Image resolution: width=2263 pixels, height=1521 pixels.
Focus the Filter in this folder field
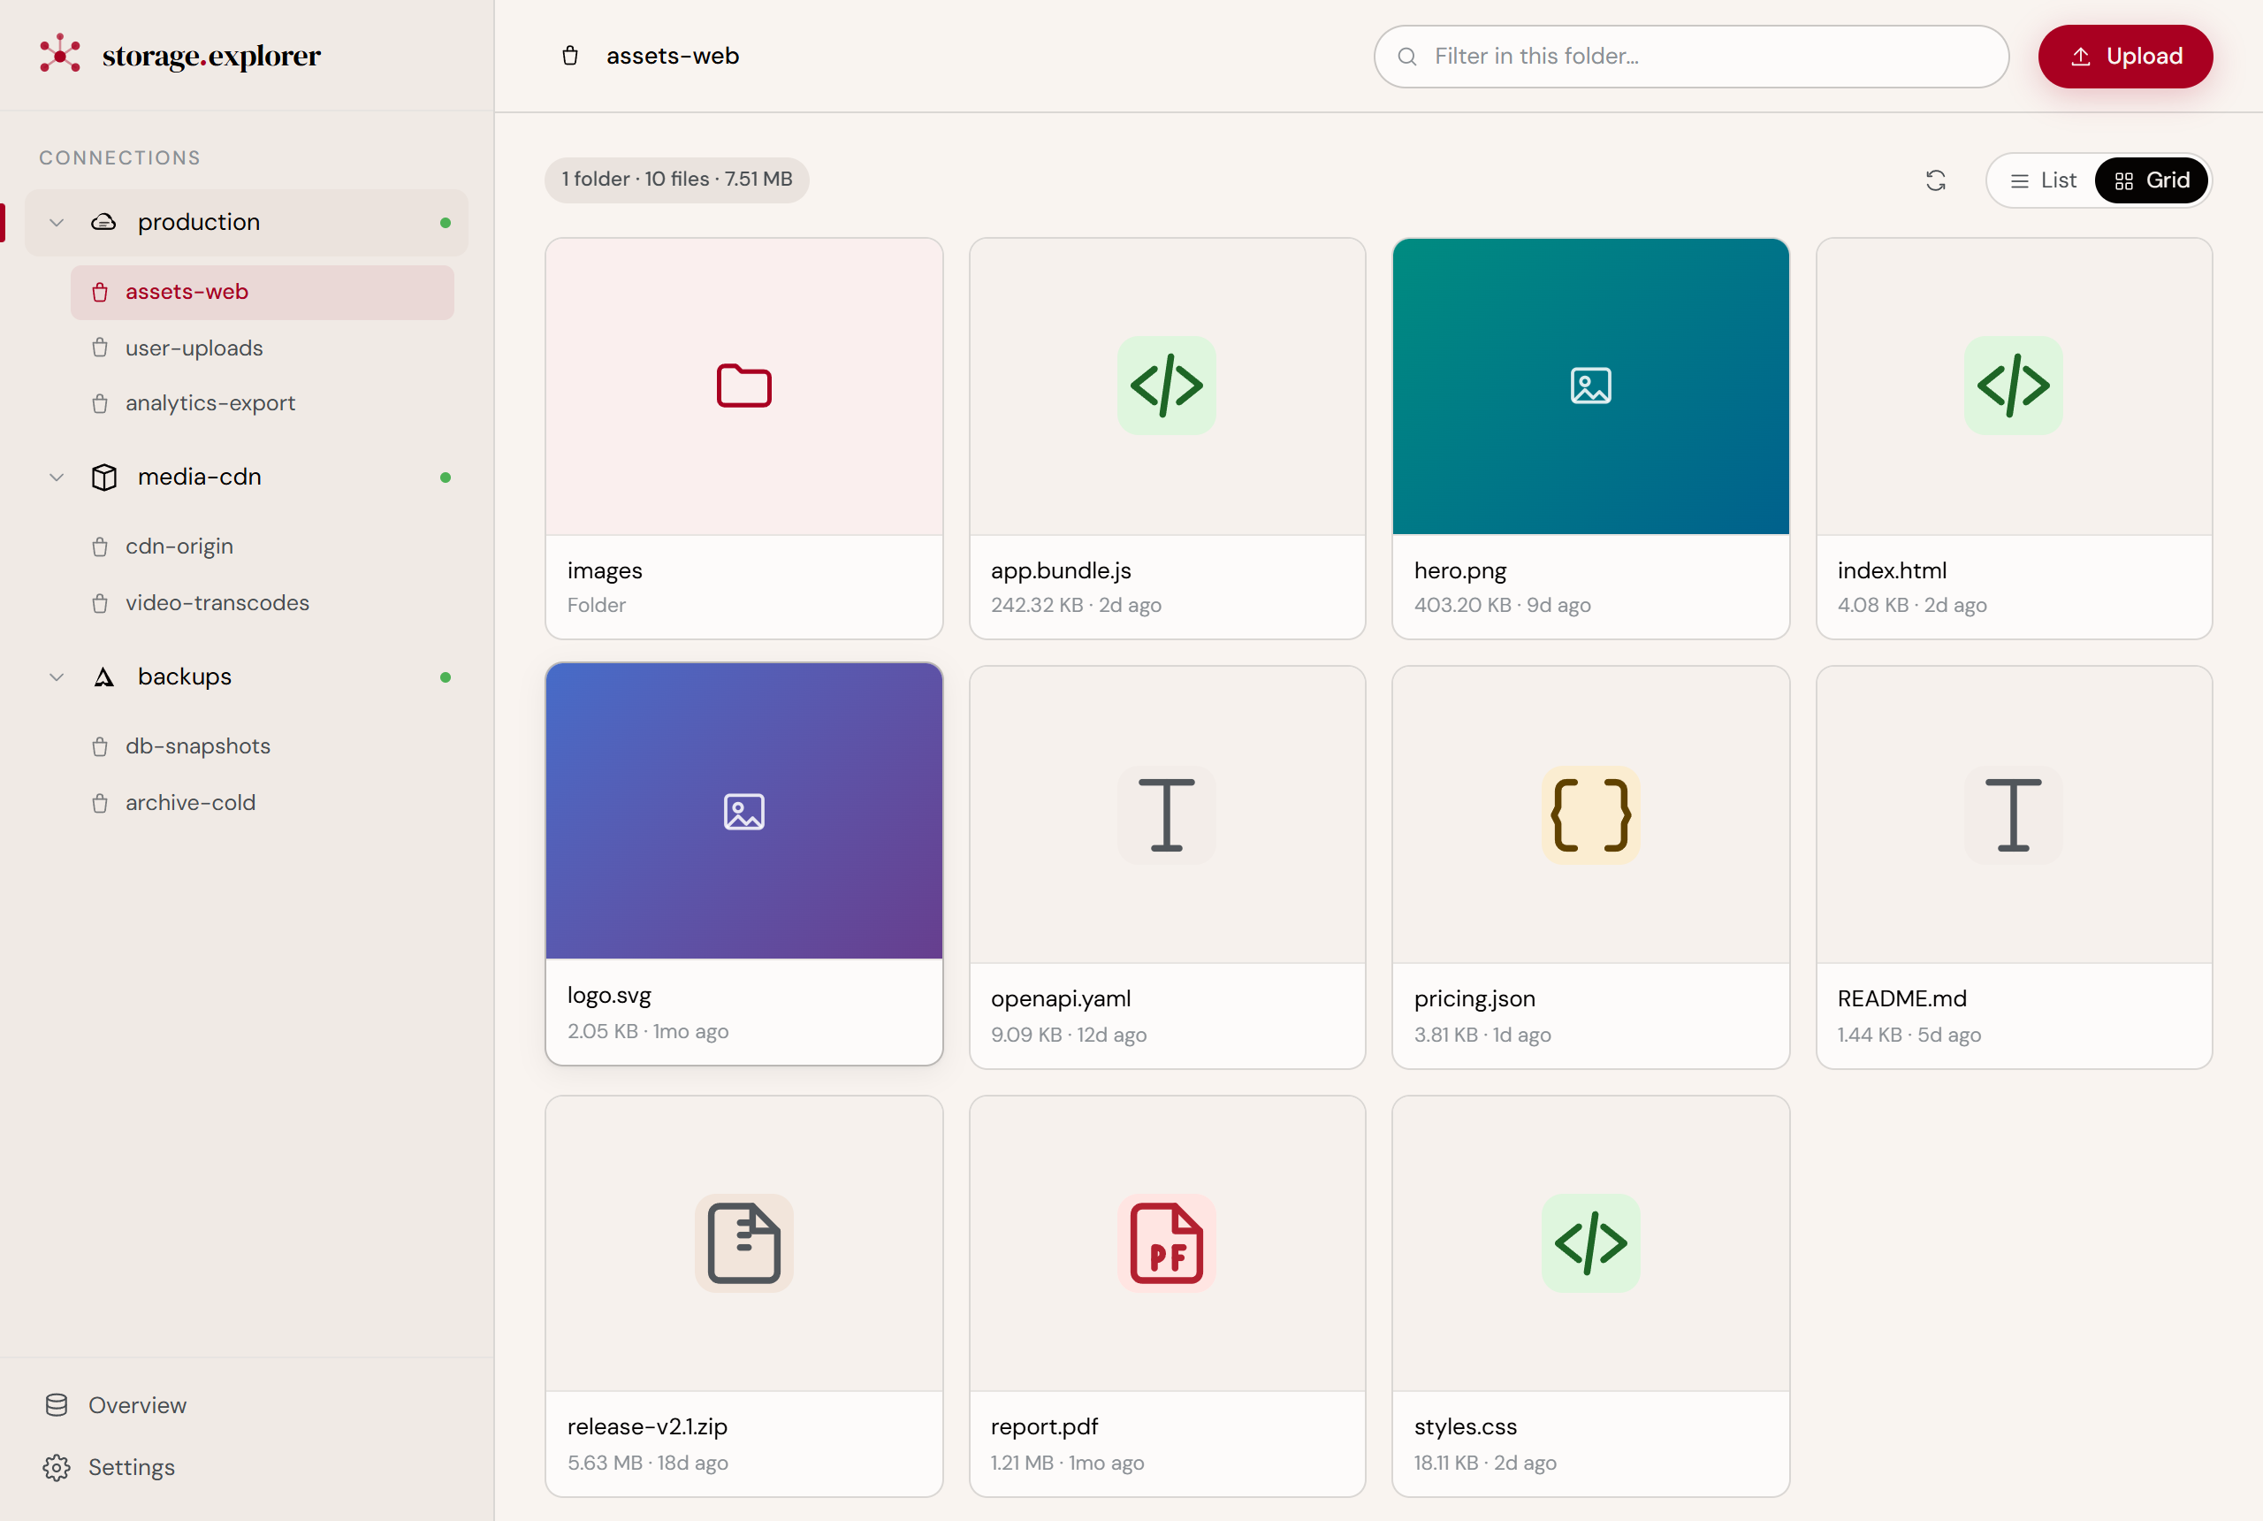pyautogui.click(x=1691, y=57)
